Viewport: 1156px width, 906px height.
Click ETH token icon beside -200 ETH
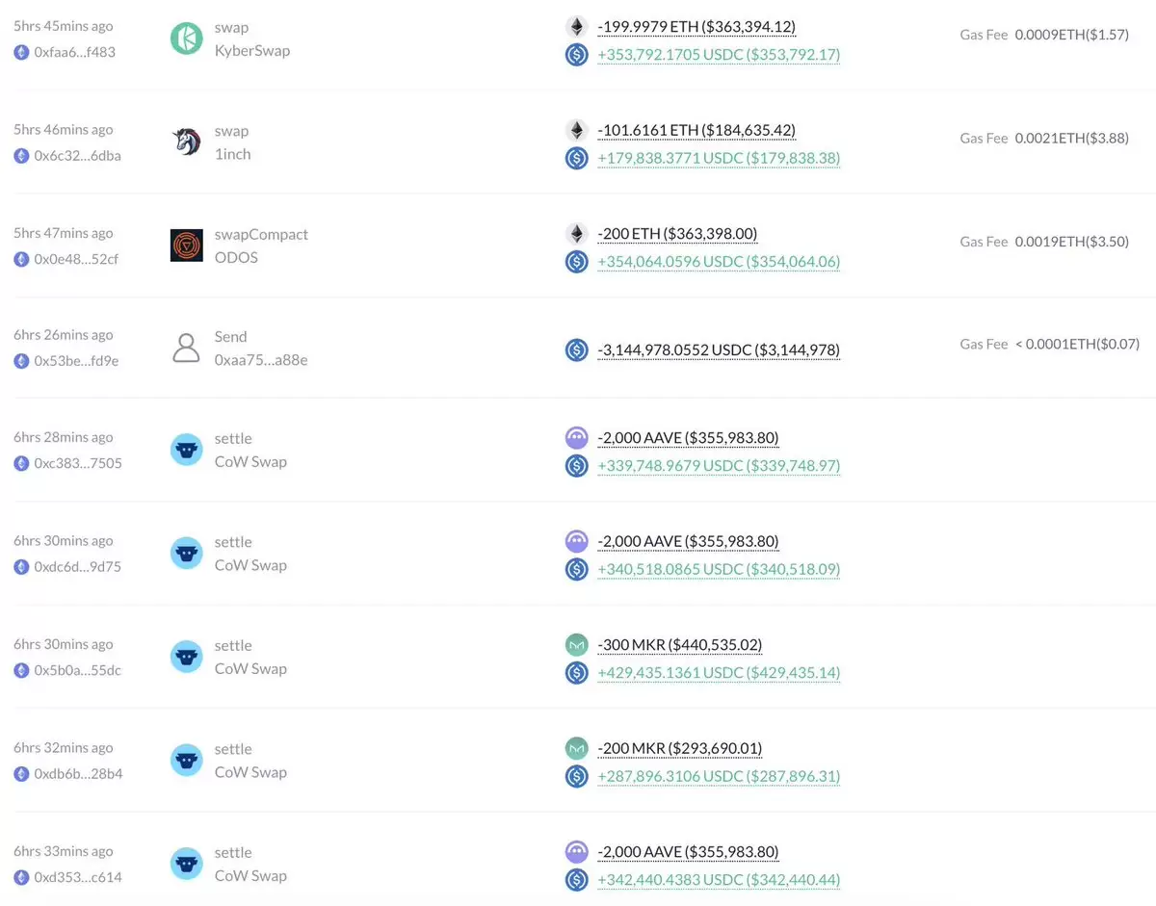tap(576, 234)
